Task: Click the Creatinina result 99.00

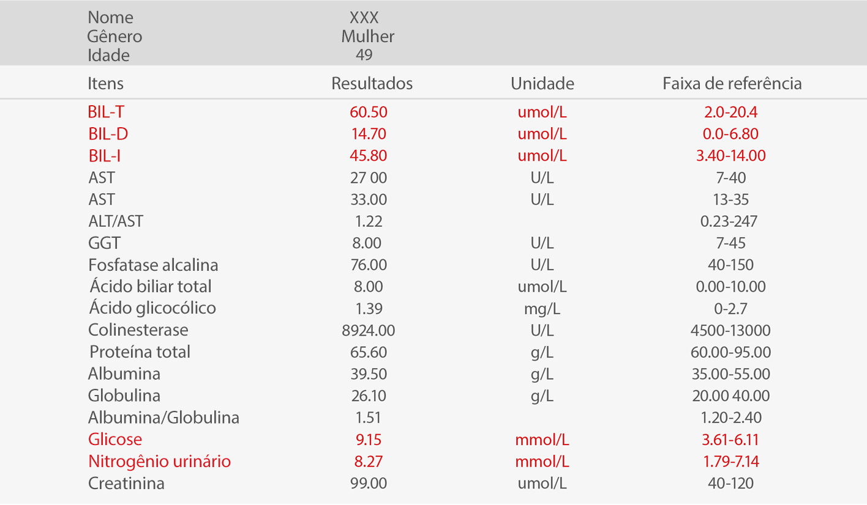Action: coord(368,484)
